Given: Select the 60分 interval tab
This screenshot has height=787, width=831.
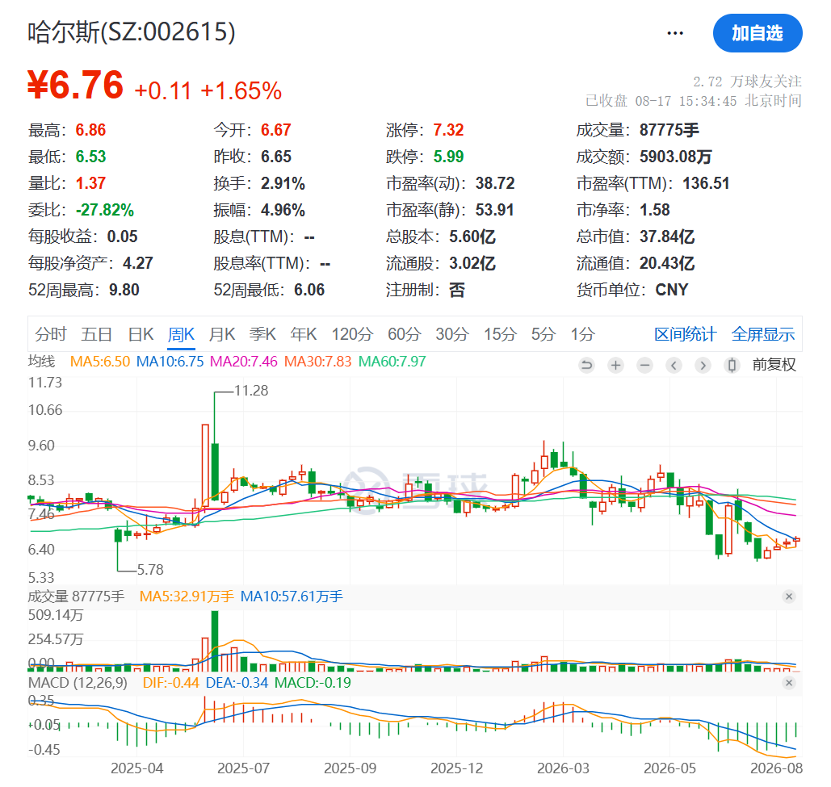Looking at the screenshot, I should tap(405, 335).
